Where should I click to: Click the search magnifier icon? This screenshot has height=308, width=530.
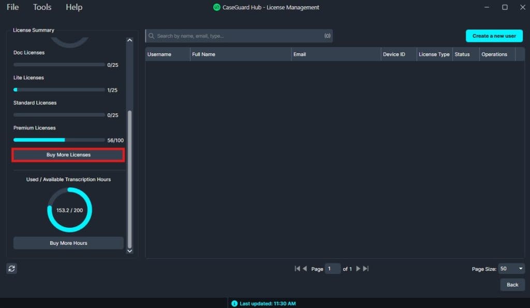coord(152,36)
